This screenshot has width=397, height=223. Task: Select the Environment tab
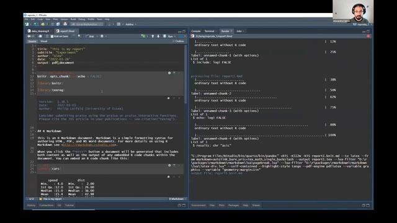[198, 205]
